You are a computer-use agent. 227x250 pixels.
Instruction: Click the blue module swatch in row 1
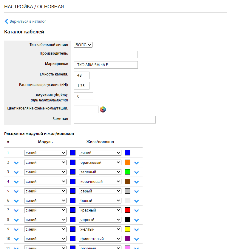click(x=73, y=153)
